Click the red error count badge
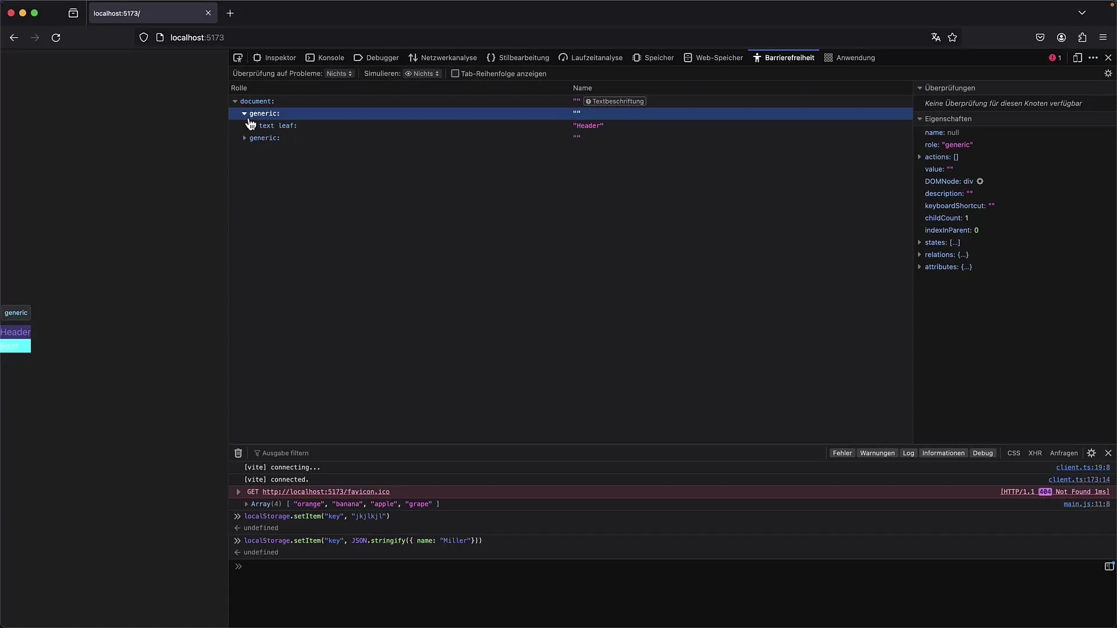Screen dimensions: 1117x628 [x=1055, y=58]
